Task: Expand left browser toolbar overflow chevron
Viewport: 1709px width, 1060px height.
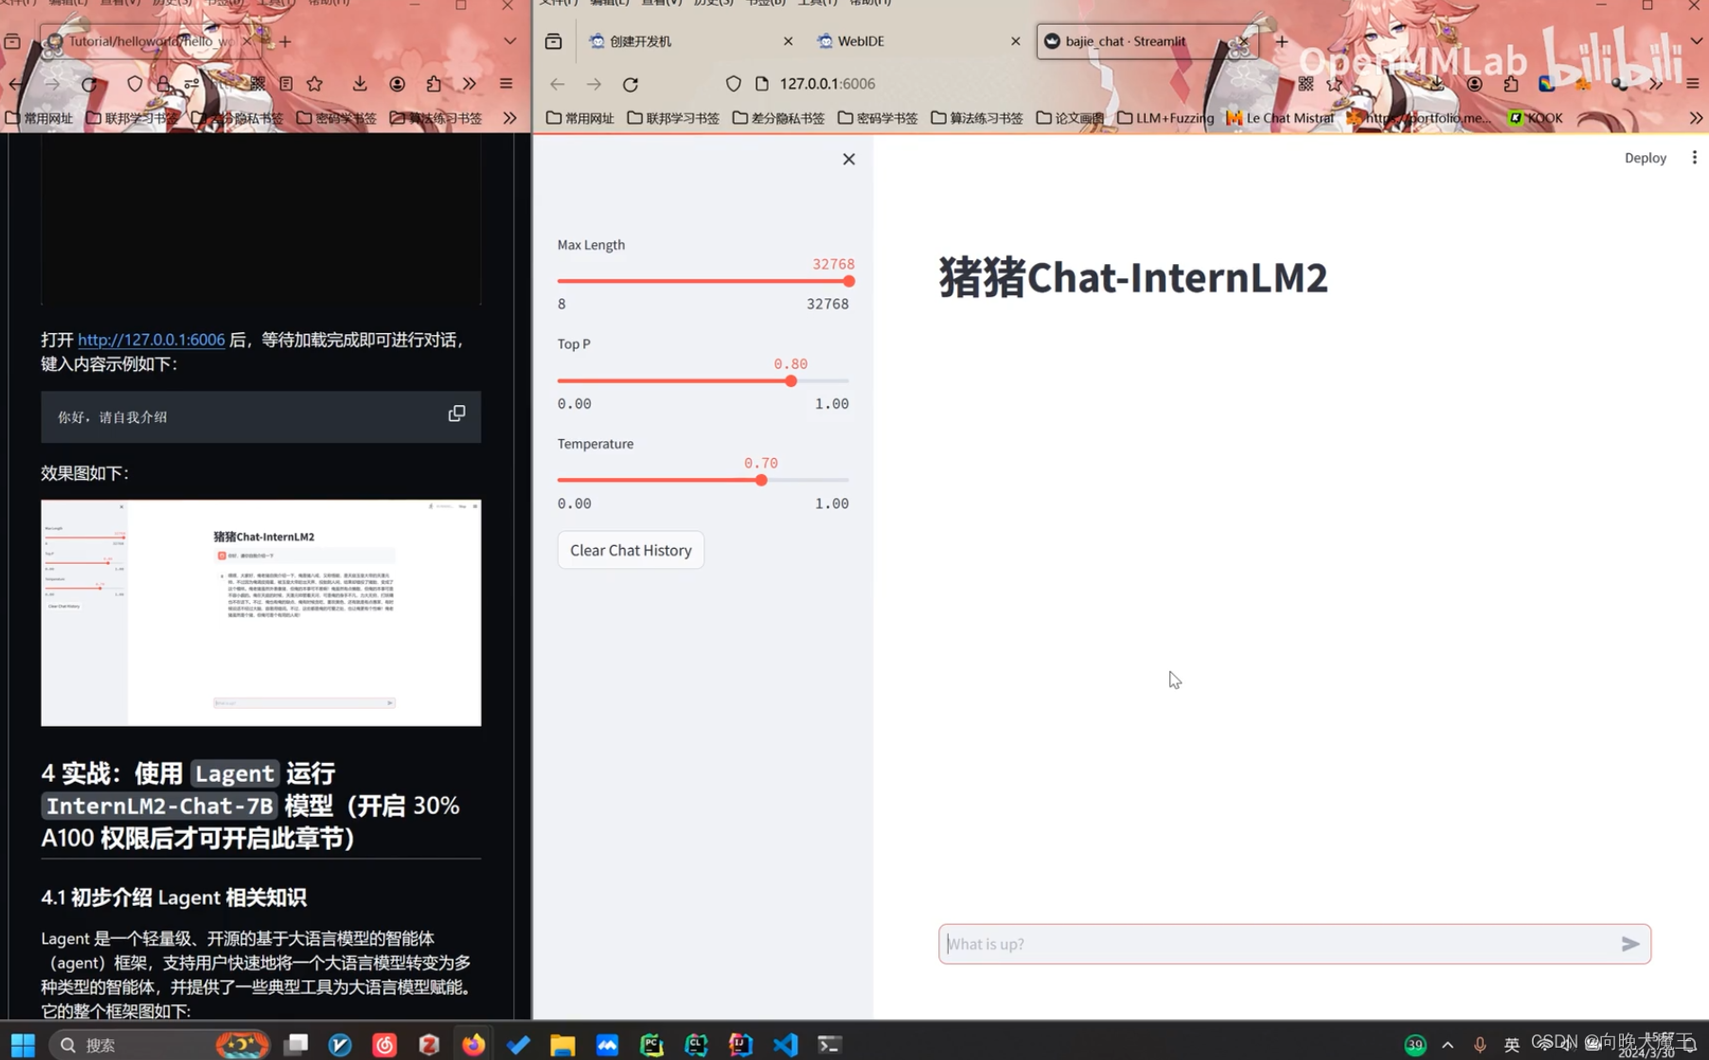Action: (x=470, y=84)
